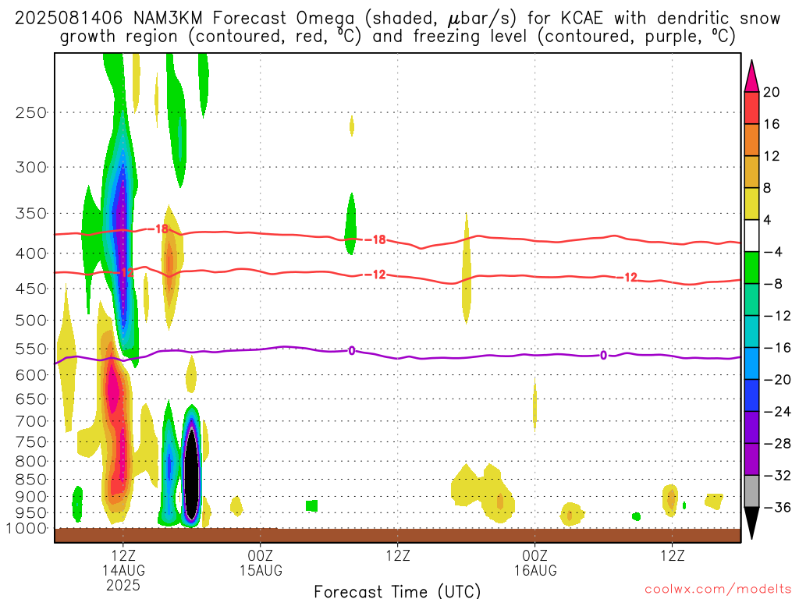The image size is (799, 599).
Task: Select the white -4 to 4 colorbar swatch
Action: point(751,236)
